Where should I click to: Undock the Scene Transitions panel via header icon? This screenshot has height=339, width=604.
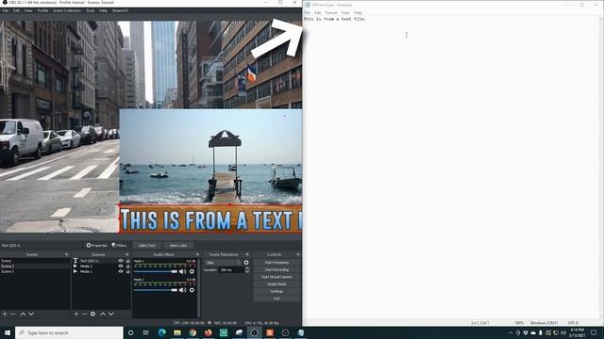247,254
